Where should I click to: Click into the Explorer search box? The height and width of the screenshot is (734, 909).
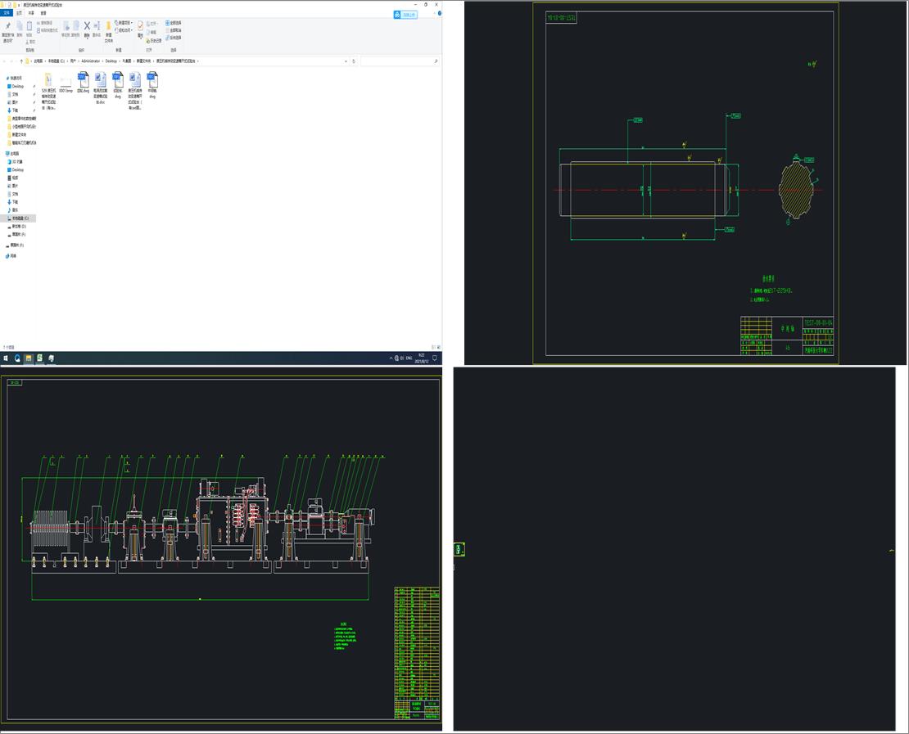(399, 61)
